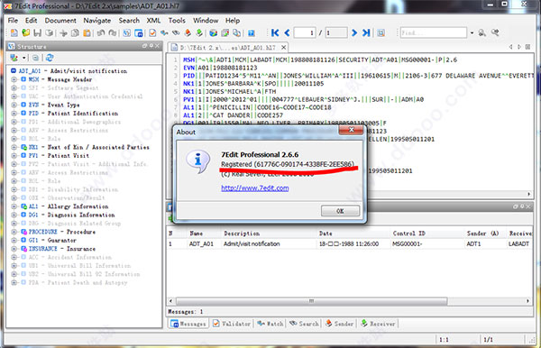Close the ADT_A01.hl7 document tab
Image resolution: width=541 pixels, height=348 pixels.
[283, 47]
